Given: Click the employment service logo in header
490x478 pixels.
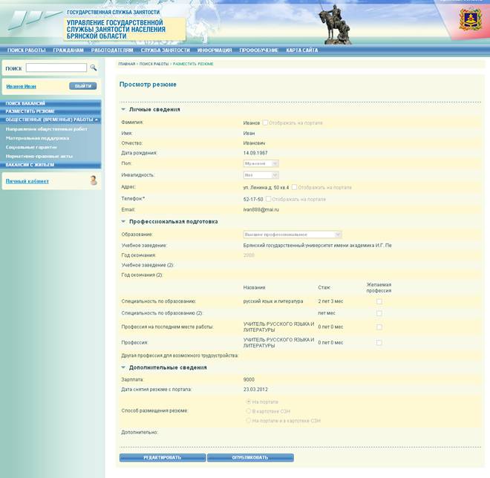Looking at the screenshot, I should tap(33, 25).
